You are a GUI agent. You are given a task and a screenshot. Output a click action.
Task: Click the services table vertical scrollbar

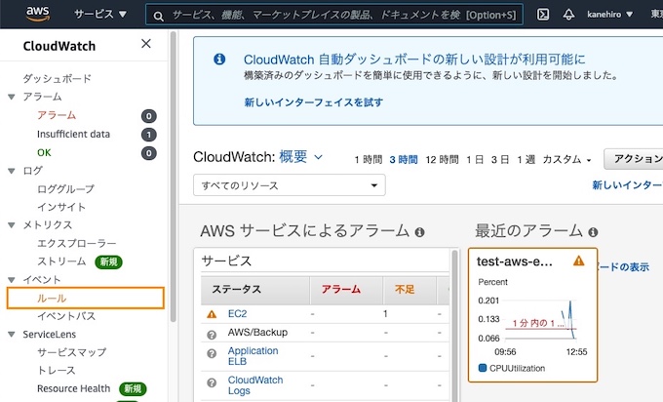454,326
